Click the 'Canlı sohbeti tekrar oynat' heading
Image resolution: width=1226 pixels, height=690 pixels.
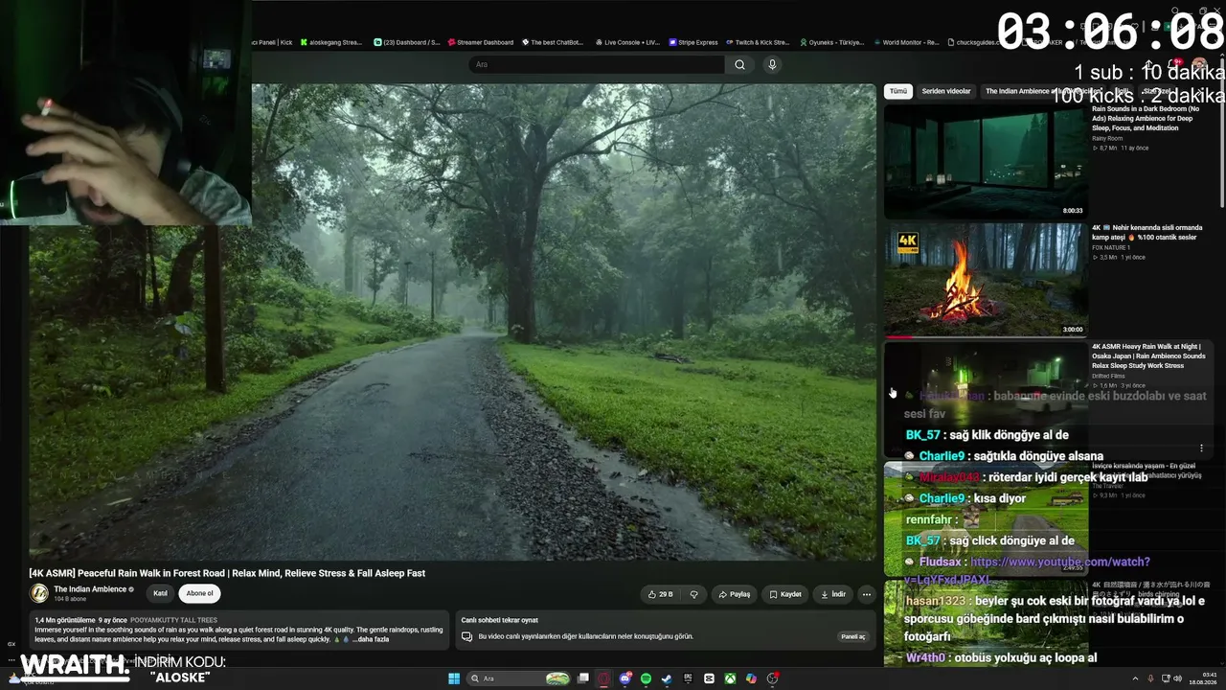point(500,620)
